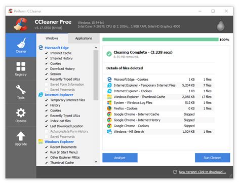Click the 5,204 KB size value
Image resolution: width=240 pixels, height=187 pixels.
(x=188, y=85)
